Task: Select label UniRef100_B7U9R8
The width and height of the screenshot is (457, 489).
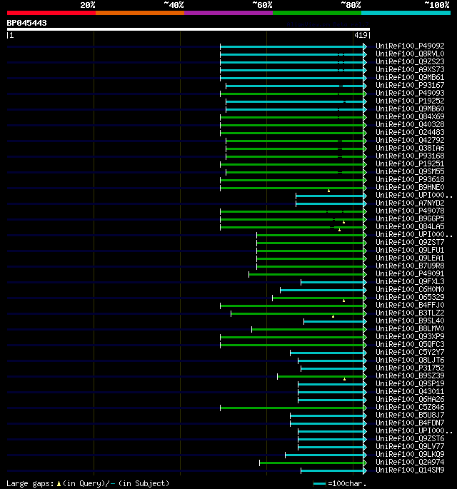Action: pos(410,266)
